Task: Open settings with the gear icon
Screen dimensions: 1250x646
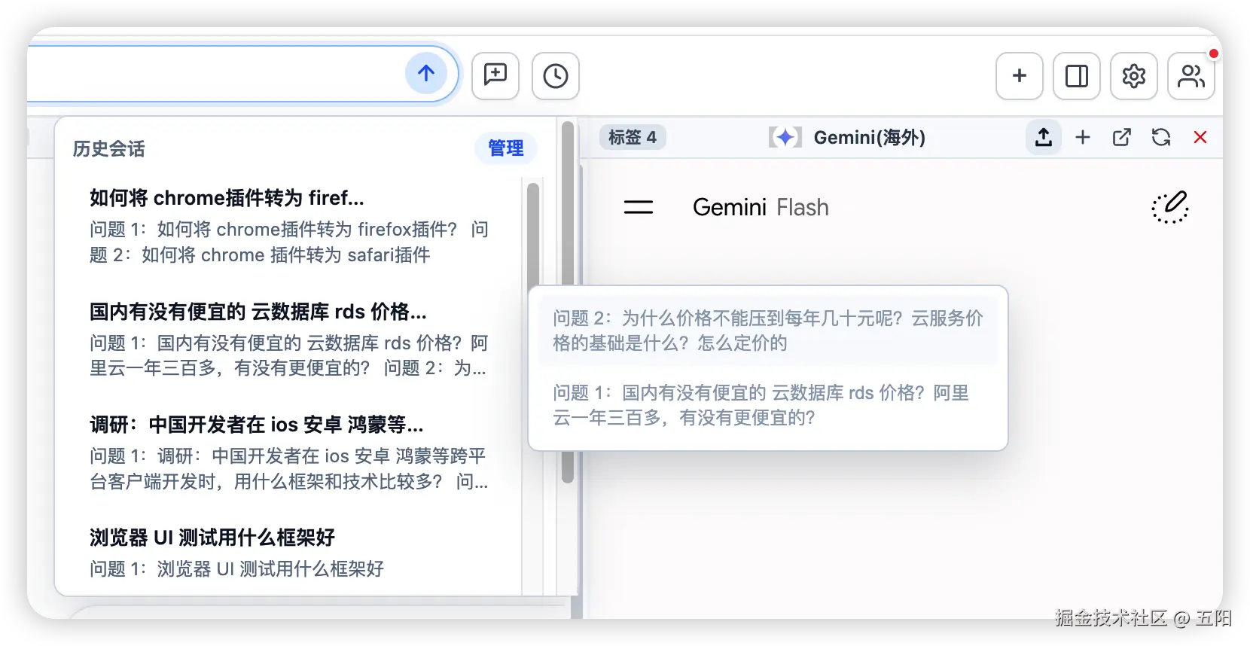Action: tap(1134, 76)
